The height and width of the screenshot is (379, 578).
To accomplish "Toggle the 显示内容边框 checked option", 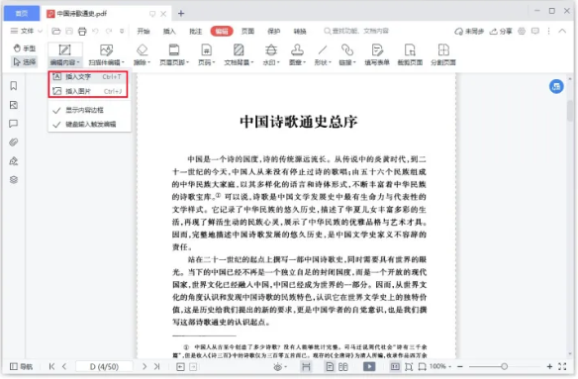I will 88,110.
